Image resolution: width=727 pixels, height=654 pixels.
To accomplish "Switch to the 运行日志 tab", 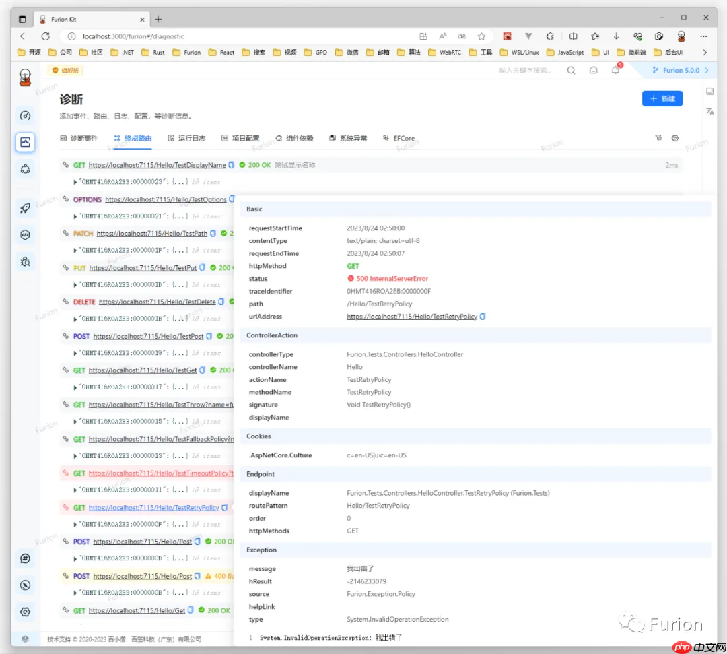I will click(x=186, y=138).
